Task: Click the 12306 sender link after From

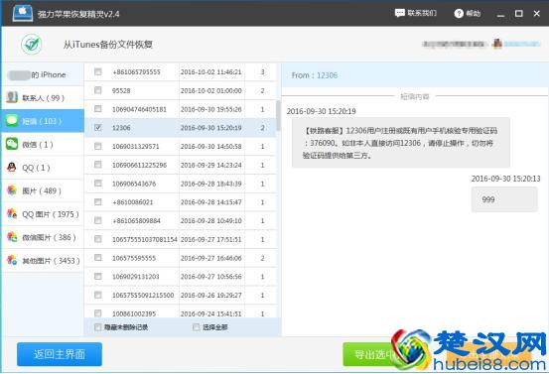Action: [327, 75]
